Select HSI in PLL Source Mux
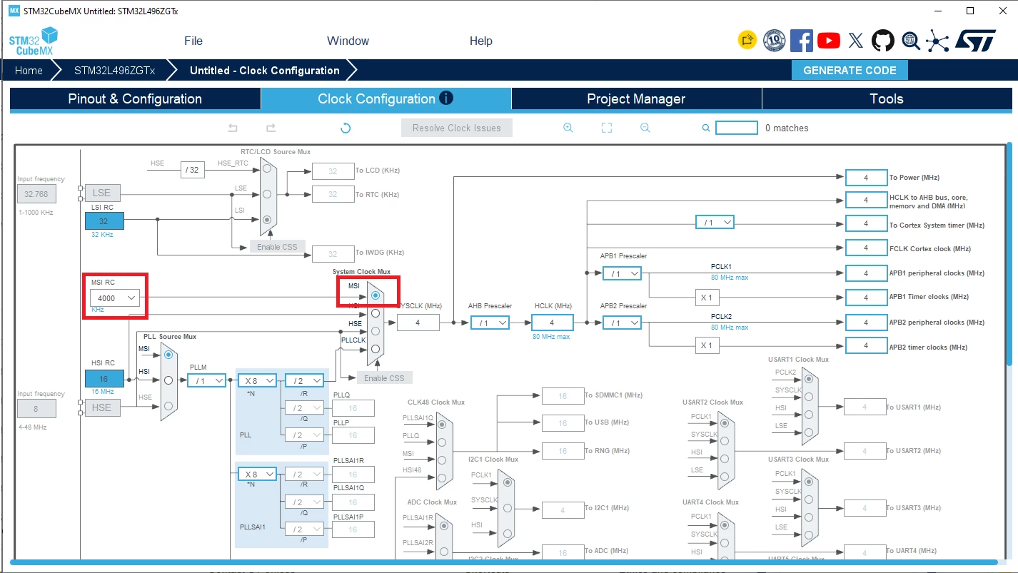Screen dimensions: 1018x573 pyautogui.click(x=168, y=380)
